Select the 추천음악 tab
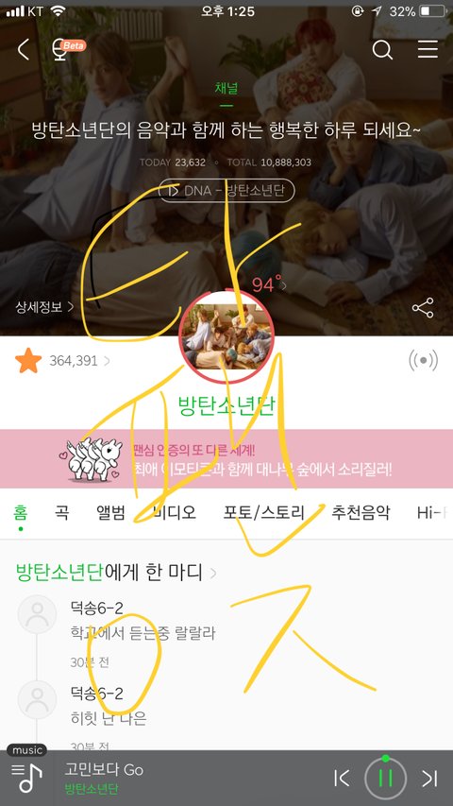The width and height of the screenshot is (453, 806). (360, 512)
